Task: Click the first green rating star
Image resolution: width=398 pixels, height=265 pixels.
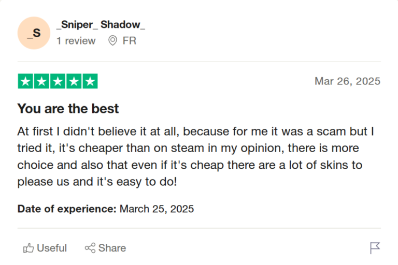Action: coord(25,81)
